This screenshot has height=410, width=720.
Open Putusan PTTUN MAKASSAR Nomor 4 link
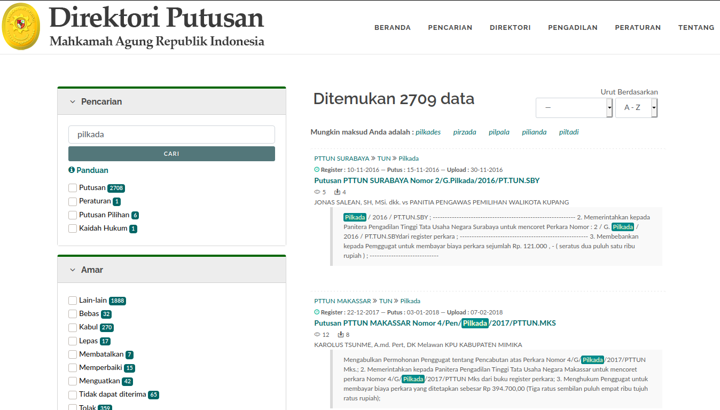435,323
